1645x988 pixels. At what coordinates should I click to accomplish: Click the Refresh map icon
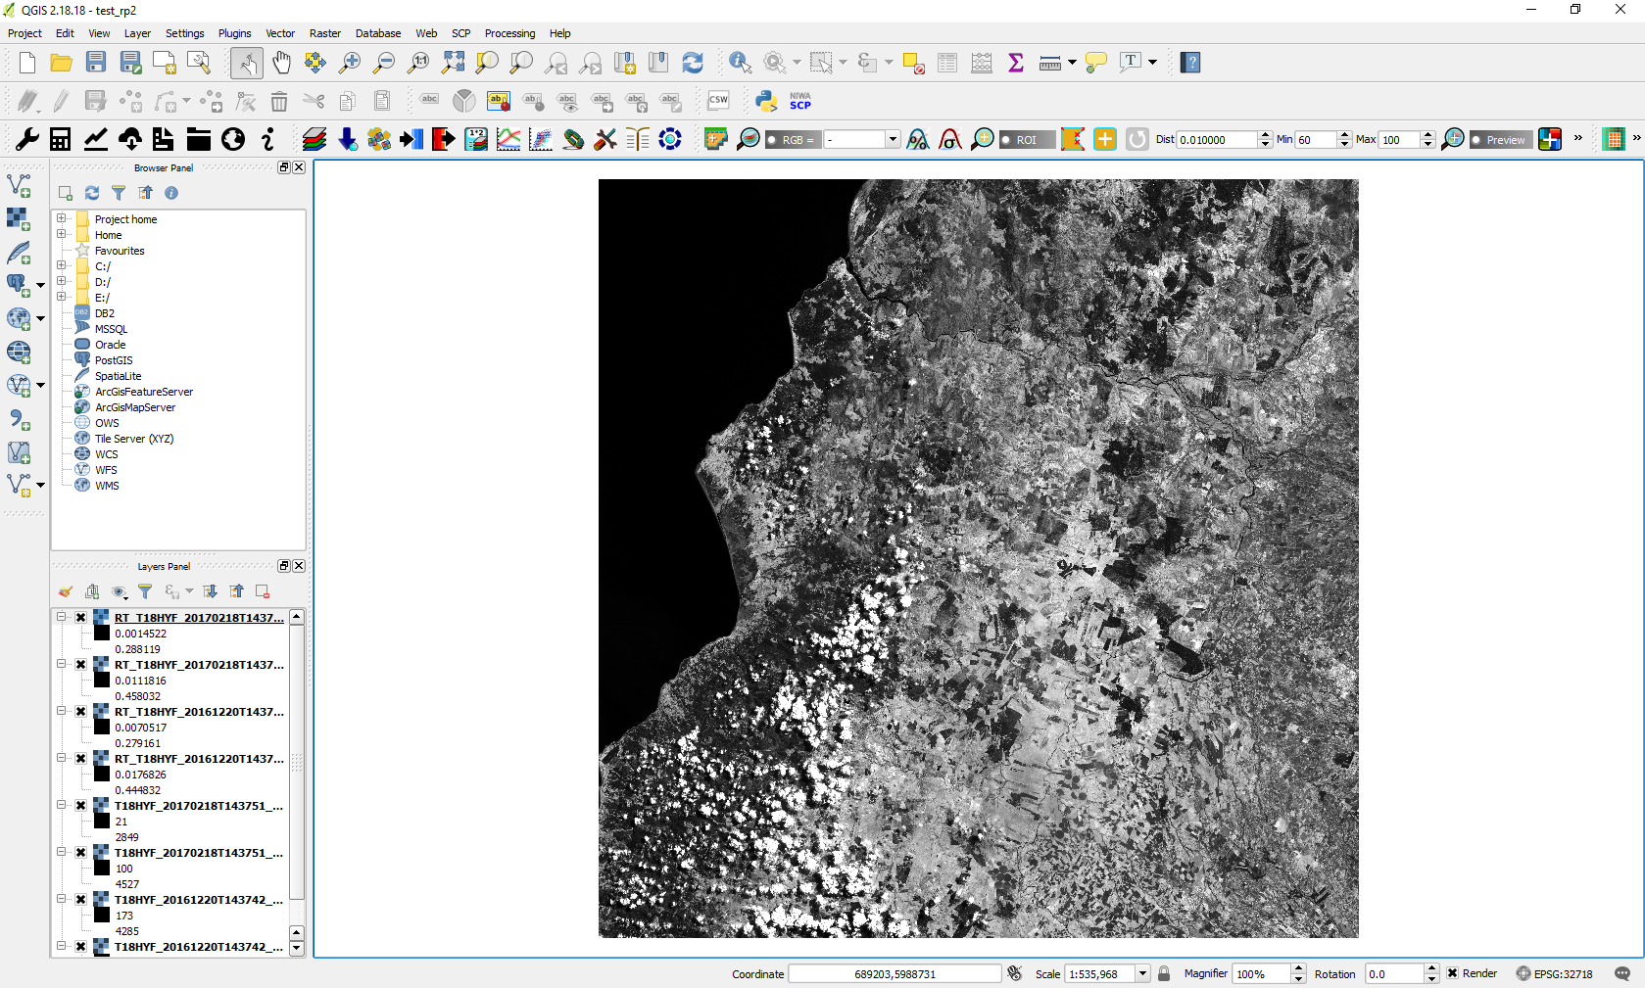pos(693,63)
